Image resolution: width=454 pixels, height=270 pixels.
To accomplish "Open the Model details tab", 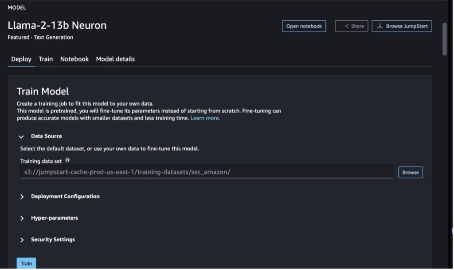I will 115,59.
